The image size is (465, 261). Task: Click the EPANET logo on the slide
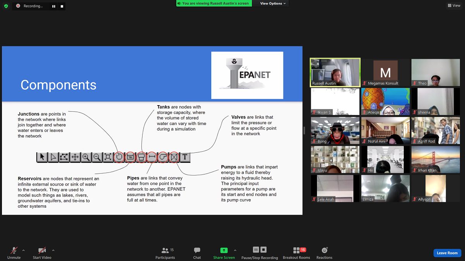pos(247,75)
